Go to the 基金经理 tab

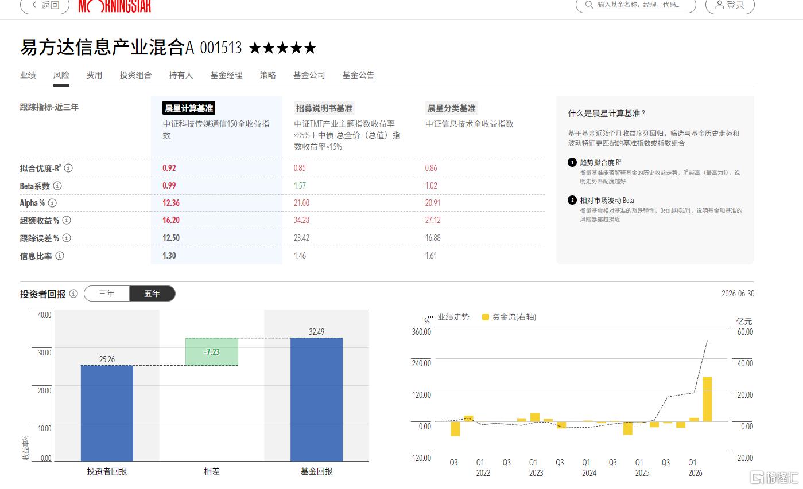point(227,75)
